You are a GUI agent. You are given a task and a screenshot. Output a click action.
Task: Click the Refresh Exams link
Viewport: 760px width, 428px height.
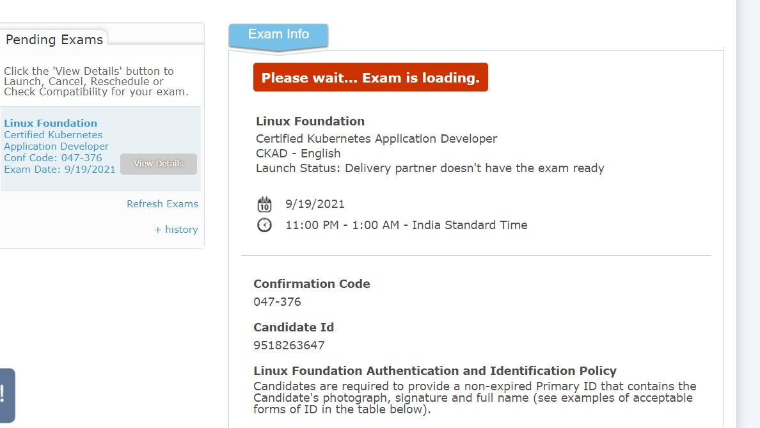pyautogui.click(x=162, y=204)
